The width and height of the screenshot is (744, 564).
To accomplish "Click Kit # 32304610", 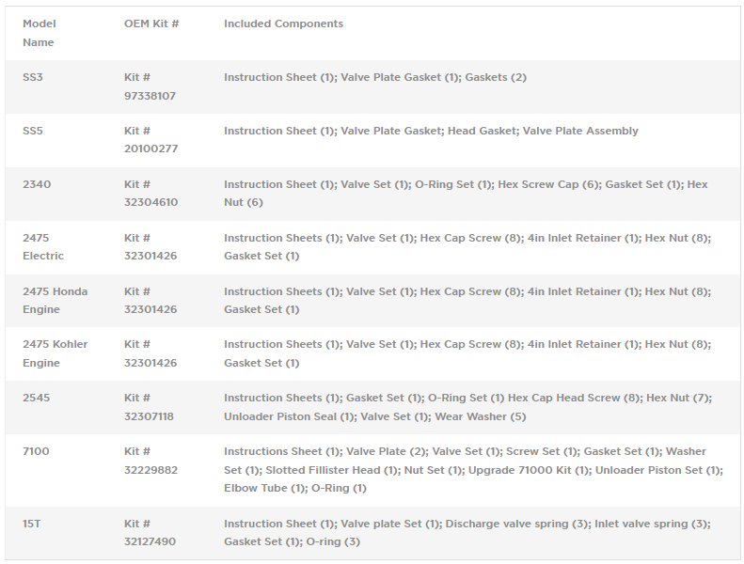I will point(150,194).
